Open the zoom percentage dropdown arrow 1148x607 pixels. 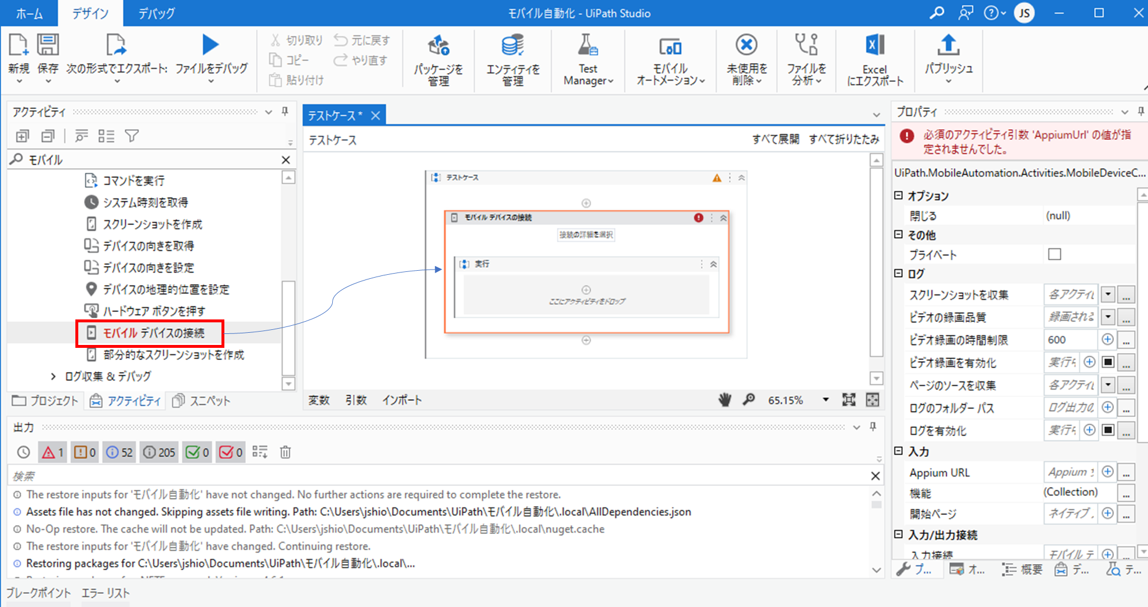point(826,400)
